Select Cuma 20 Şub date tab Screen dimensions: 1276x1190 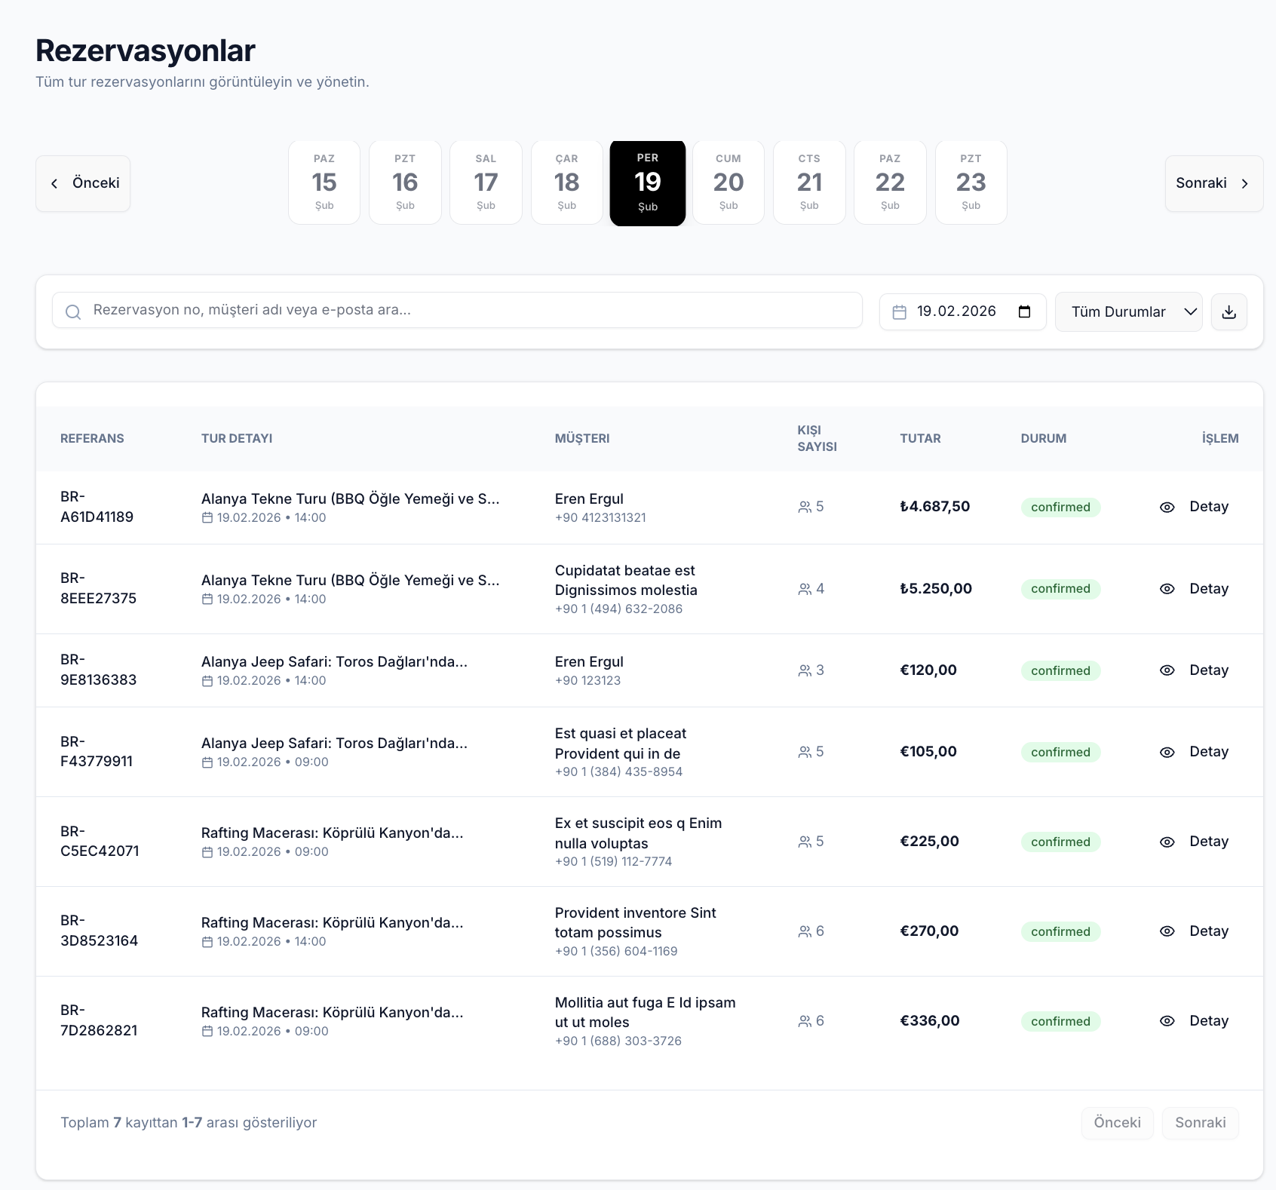[728, 182]
